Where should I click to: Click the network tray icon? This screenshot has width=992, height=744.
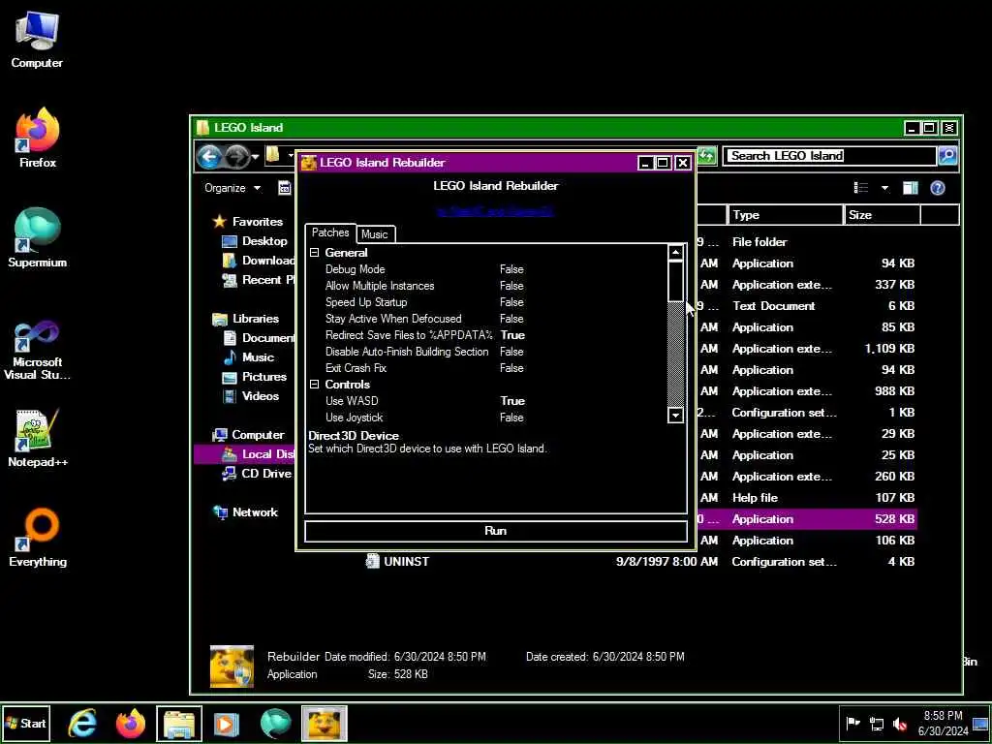pos(877,723)
